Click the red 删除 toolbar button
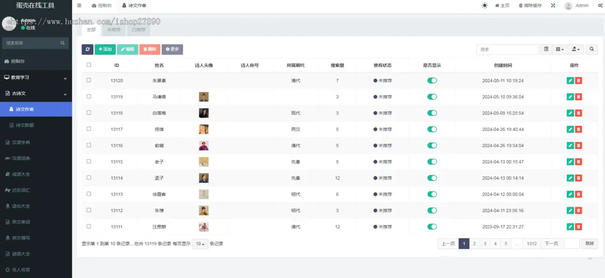This screenshot has width=605, height=278. [150, 49]
